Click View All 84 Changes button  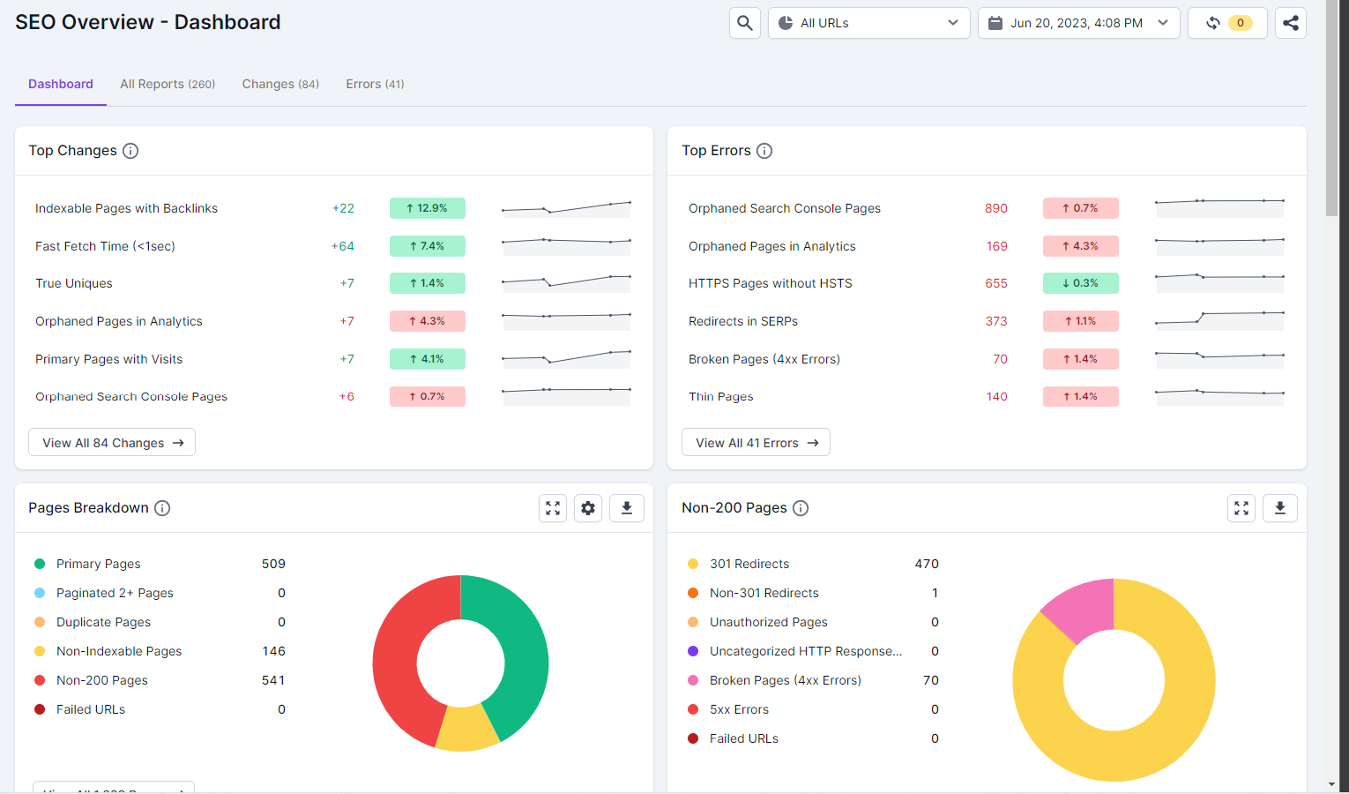point(112,443)
